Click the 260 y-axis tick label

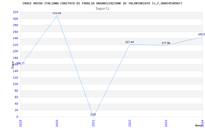[x=15, y=32]
